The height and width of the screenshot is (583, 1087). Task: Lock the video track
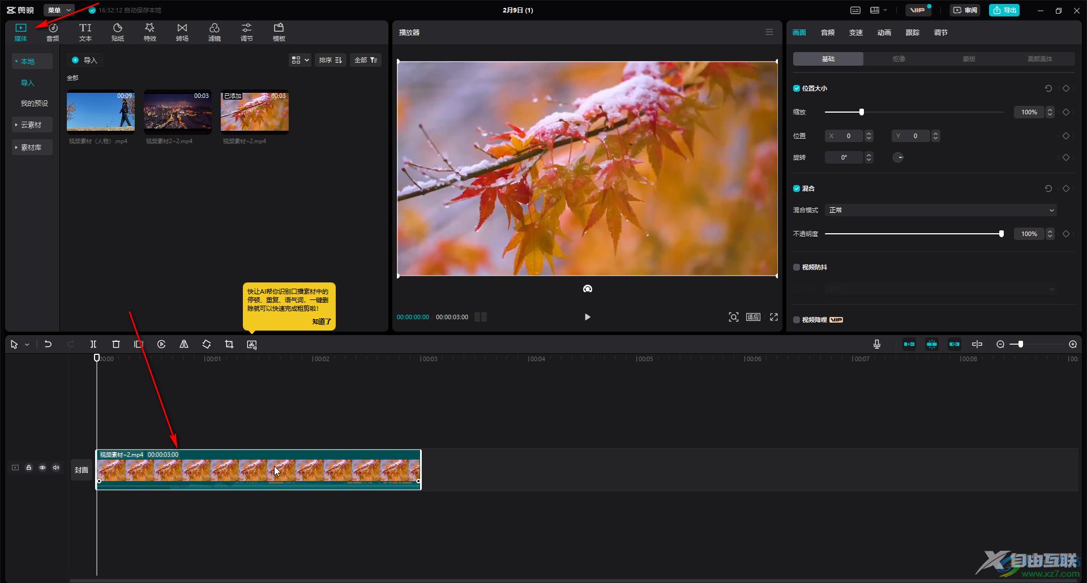pos(29,468)
